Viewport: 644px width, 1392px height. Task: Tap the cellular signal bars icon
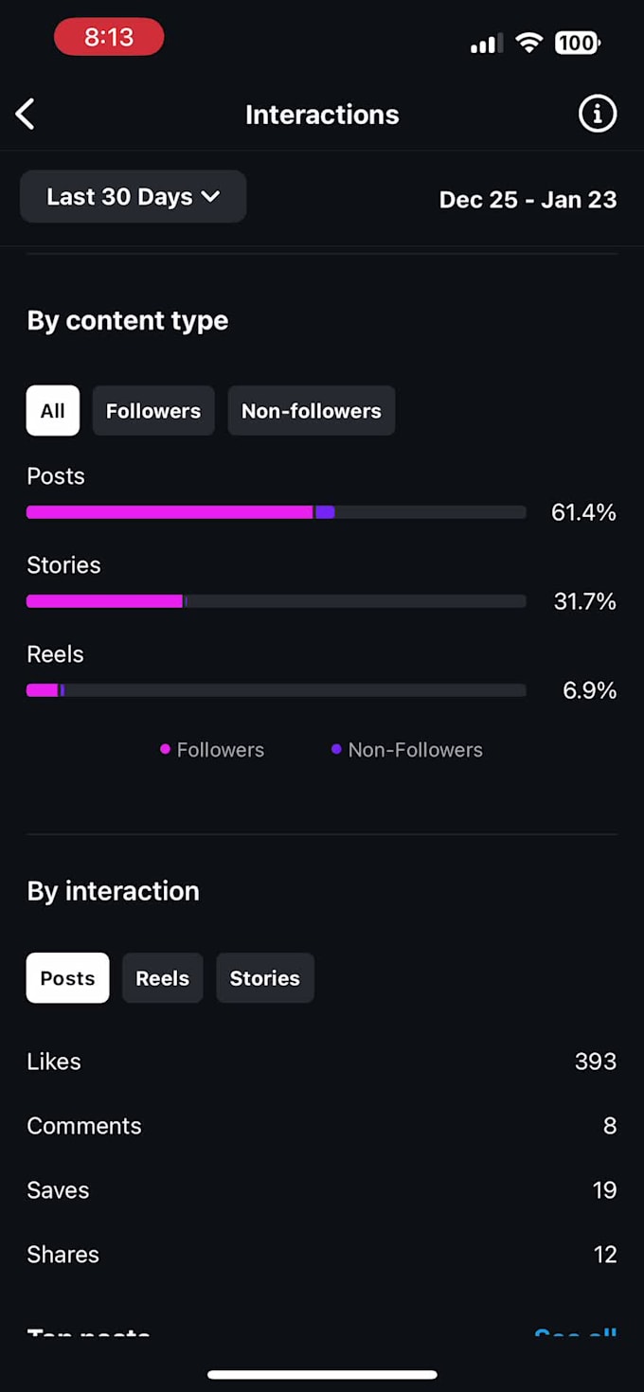[484, 44]
